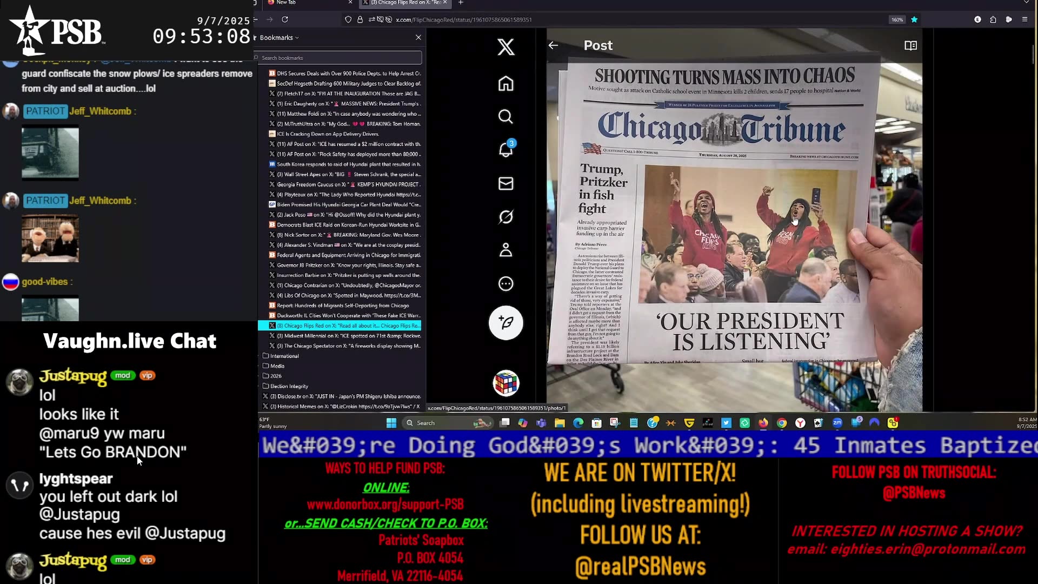Open X Profile person icon

(505, 250)
